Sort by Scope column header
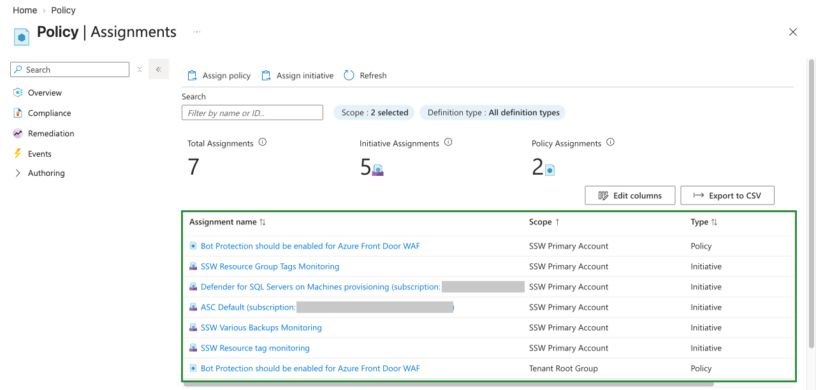The image size is (816, 390). (544, 222)
